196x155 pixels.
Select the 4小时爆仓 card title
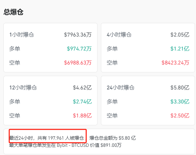click(x=119, y=35)
